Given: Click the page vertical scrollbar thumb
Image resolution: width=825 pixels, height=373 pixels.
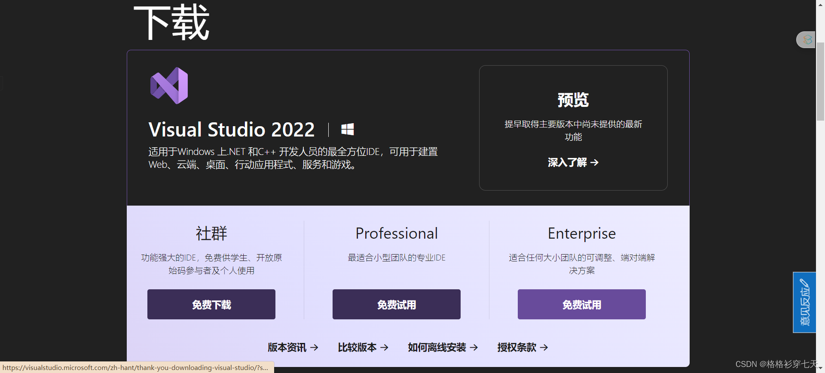Looking at the screenshot, I should click(x=820, y=82).
